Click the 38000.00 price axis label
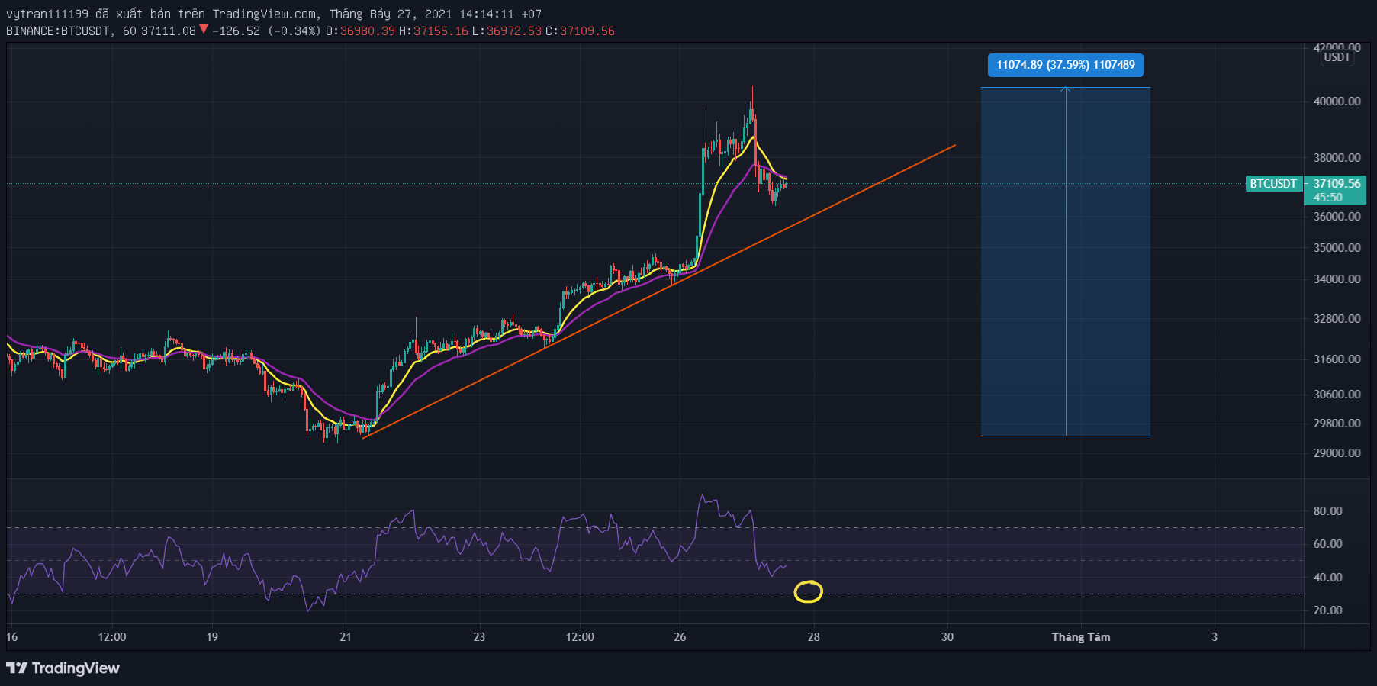Viewport: 1377px width, 686px height. 1337,158
